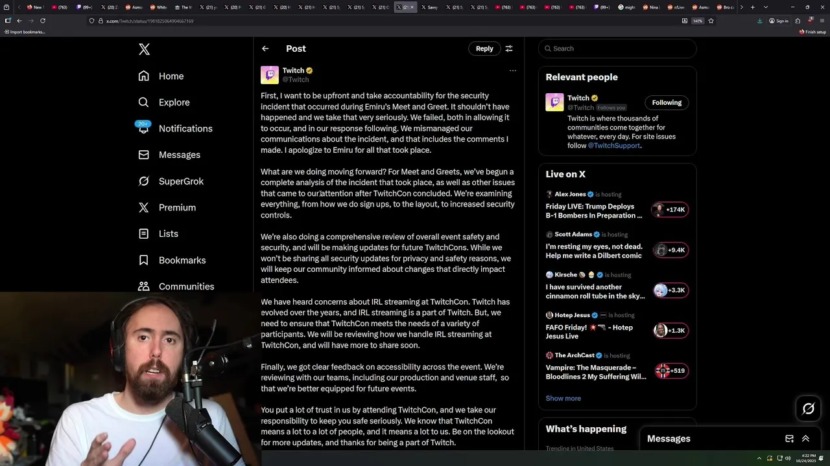Viewport: 830px width, 466px height.
Task: Click the Following button for Twitch
Action: (x=667, y=102)
